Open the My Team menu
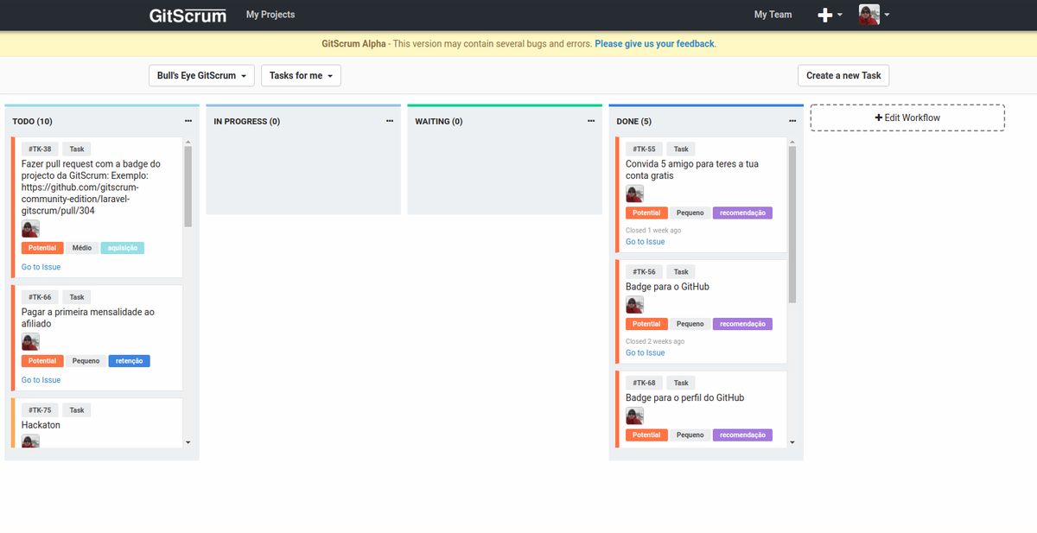The image size is (1037, 533). [x=773, y=15]
